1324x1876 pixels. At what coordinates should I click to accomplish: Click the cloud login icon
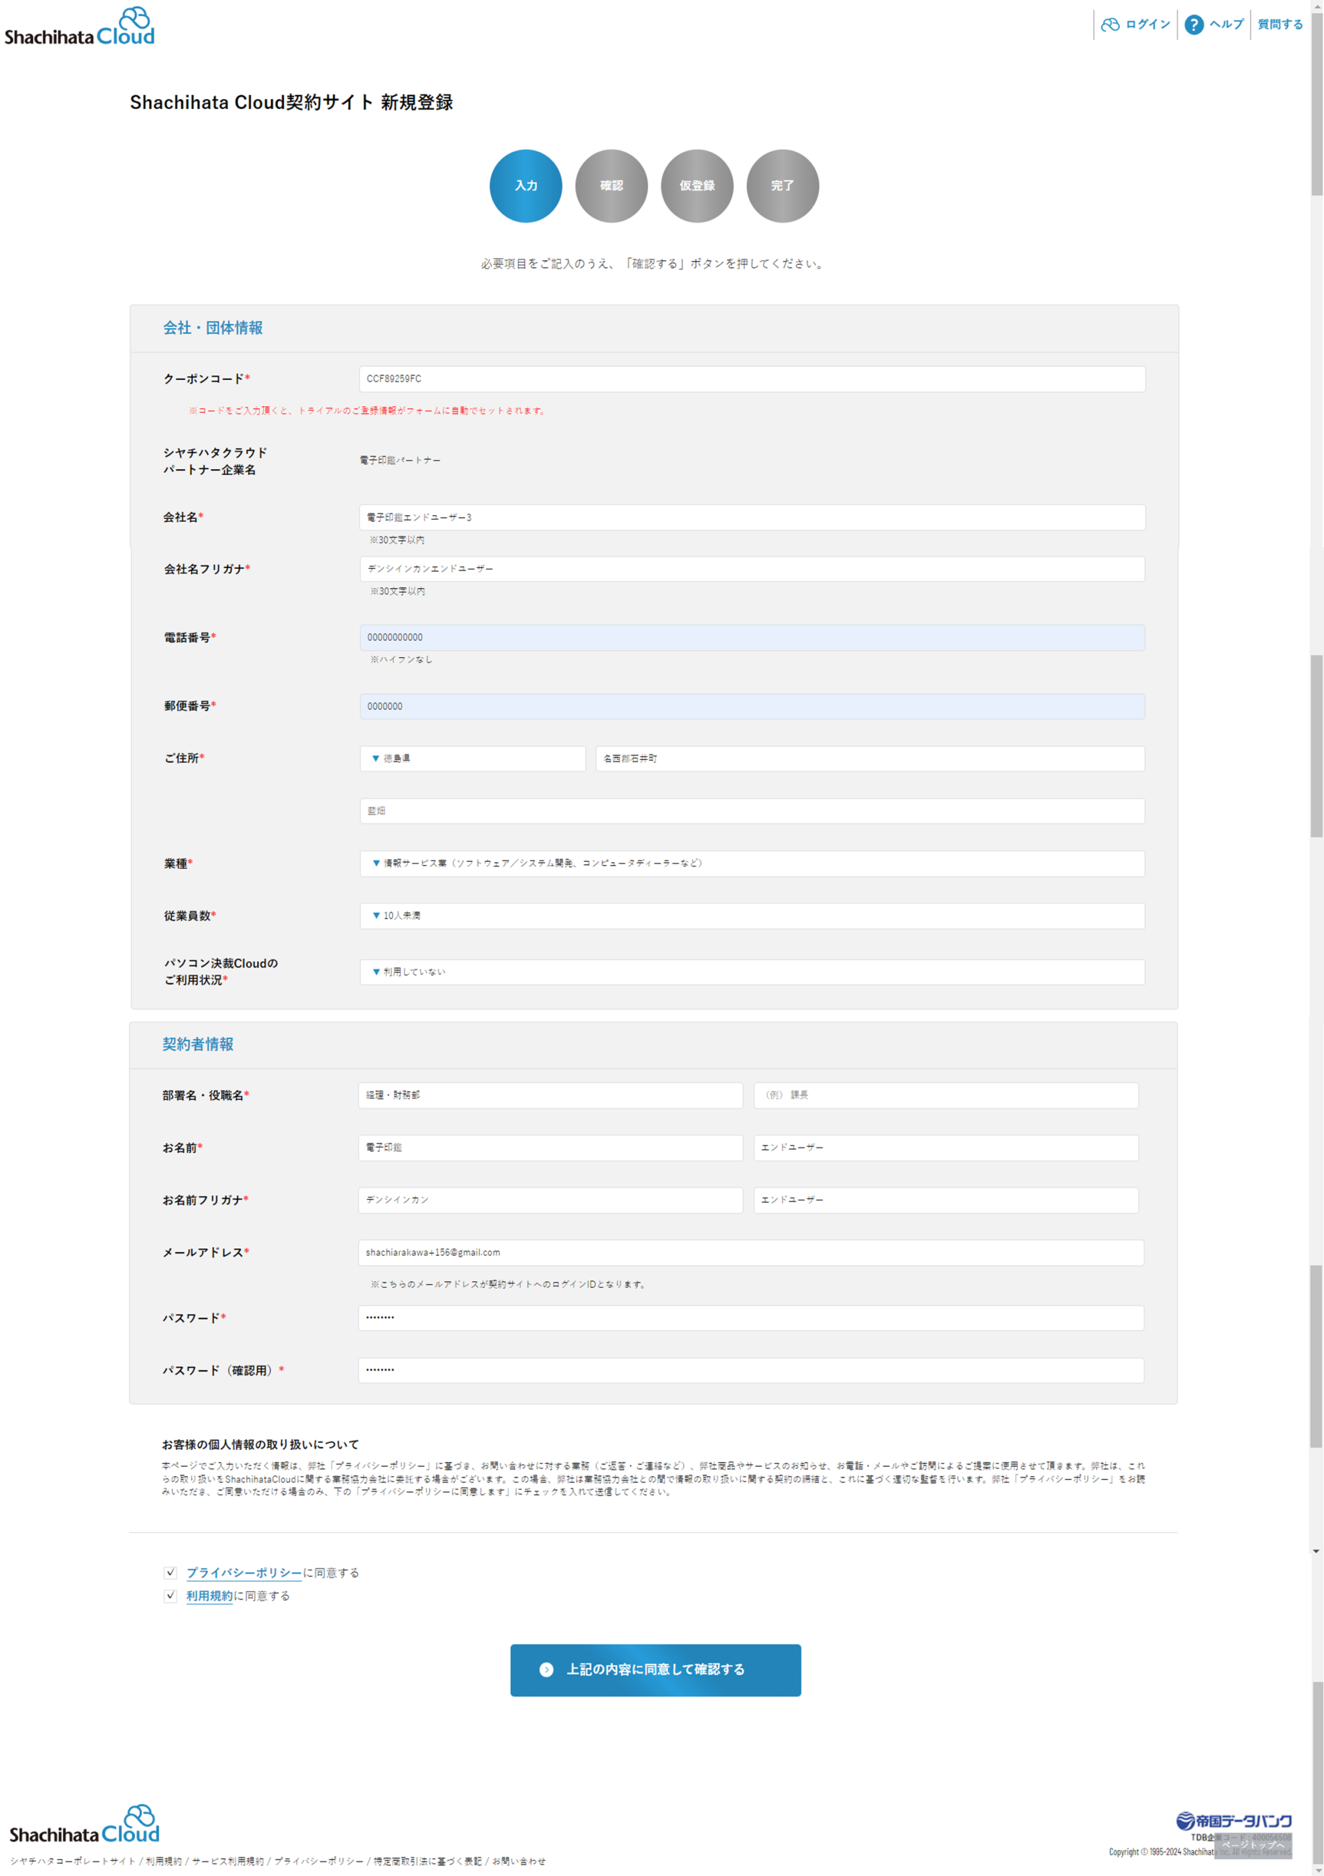pyautogui.click(x=1110, y=25)
